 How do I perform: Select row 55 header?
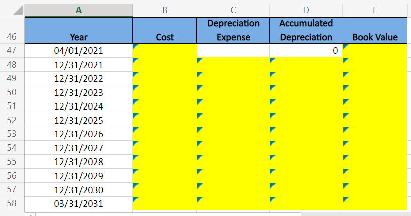coord(12,161)
